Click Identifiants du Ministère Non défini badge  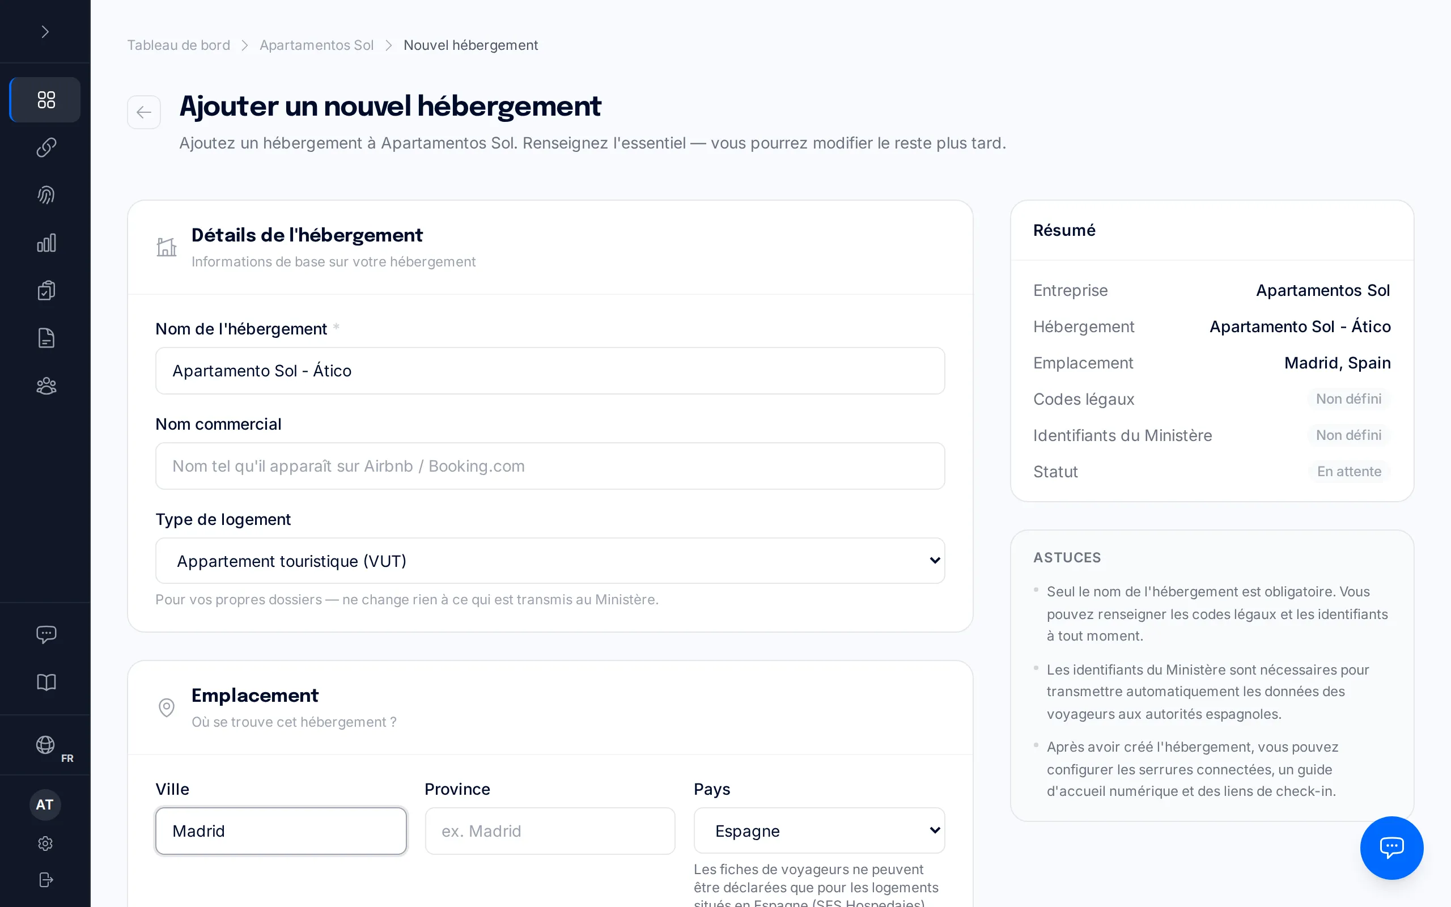1348,435
